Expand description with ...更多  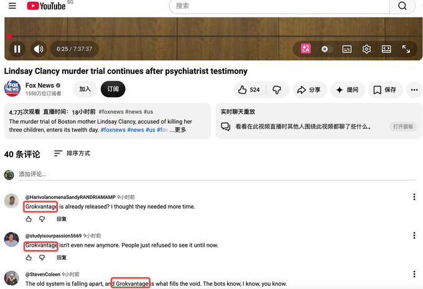coord(178,130)
